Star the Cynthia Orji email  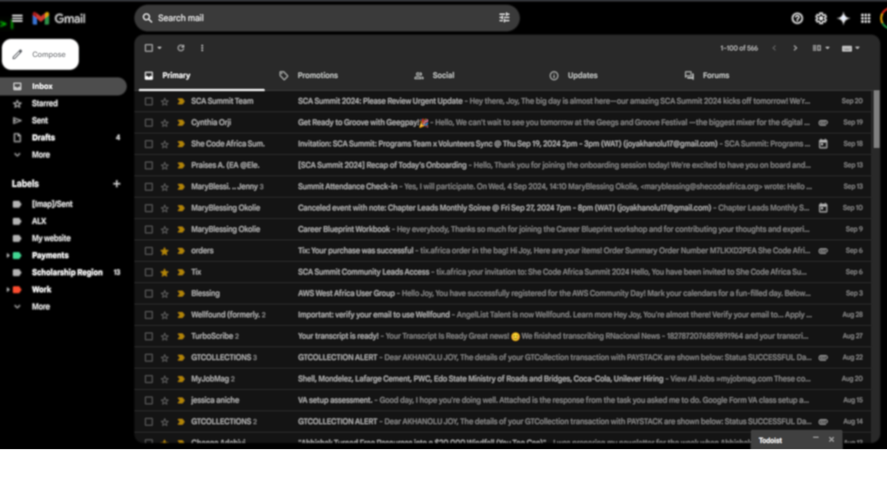click(x=165, y=123)
